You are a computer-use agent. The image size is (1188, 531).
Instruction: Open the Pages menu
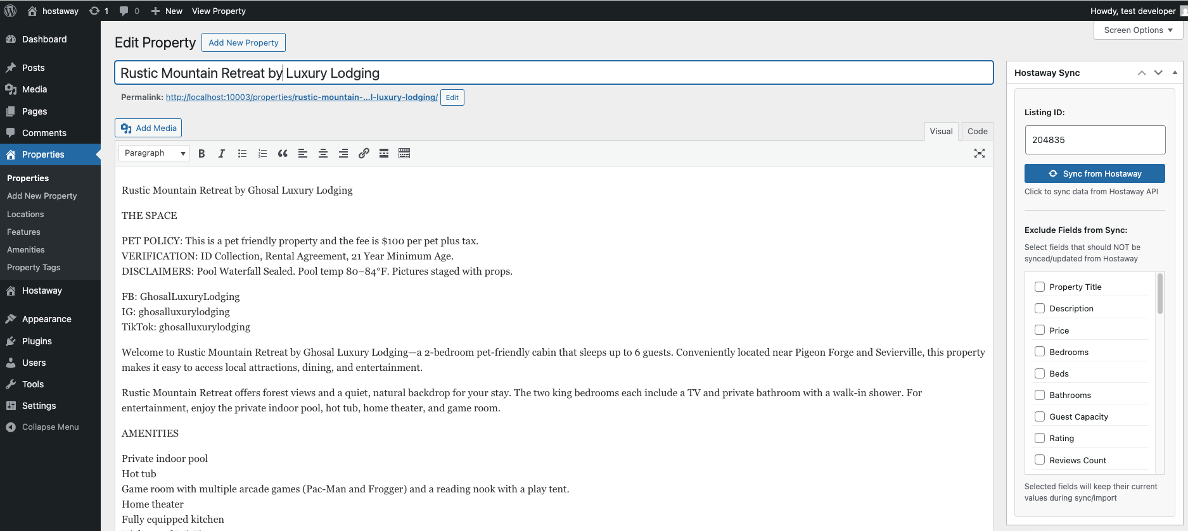50,111
